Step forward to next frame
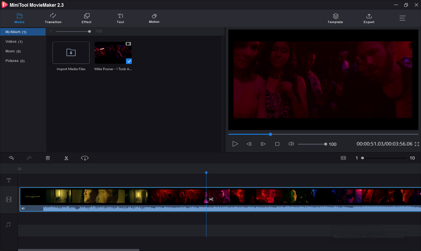Viewport: 421px width, 251px height. (263, 144)
